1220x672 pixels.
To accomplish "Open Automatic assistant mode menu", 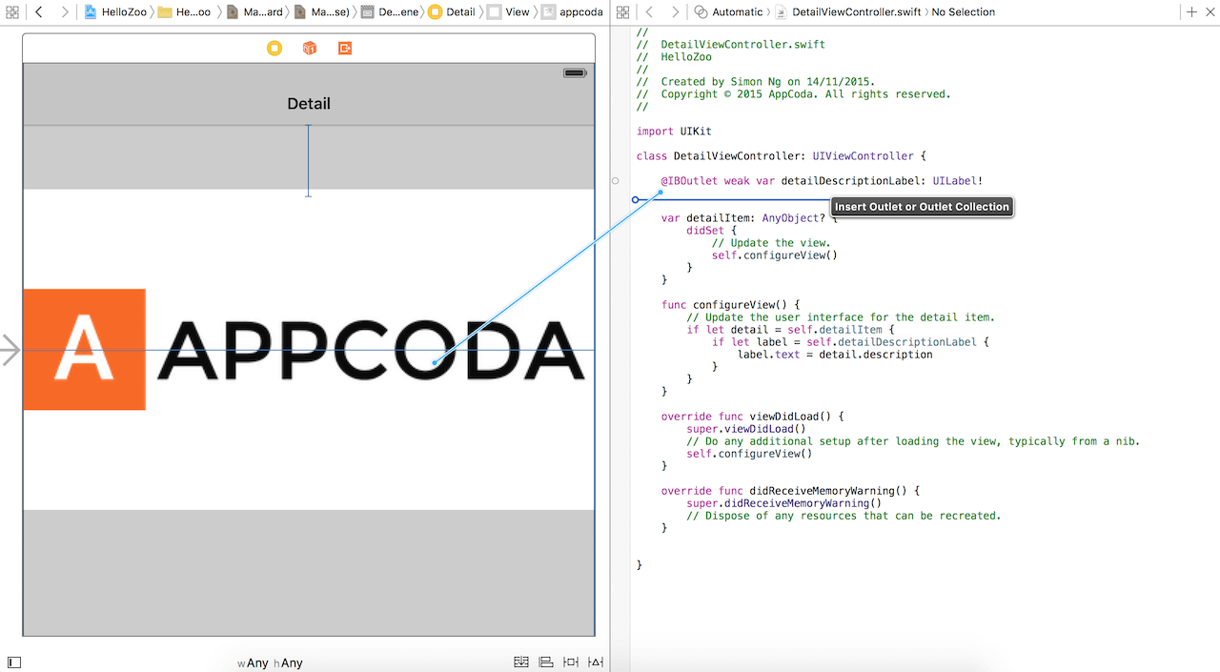I will [729, 12].
